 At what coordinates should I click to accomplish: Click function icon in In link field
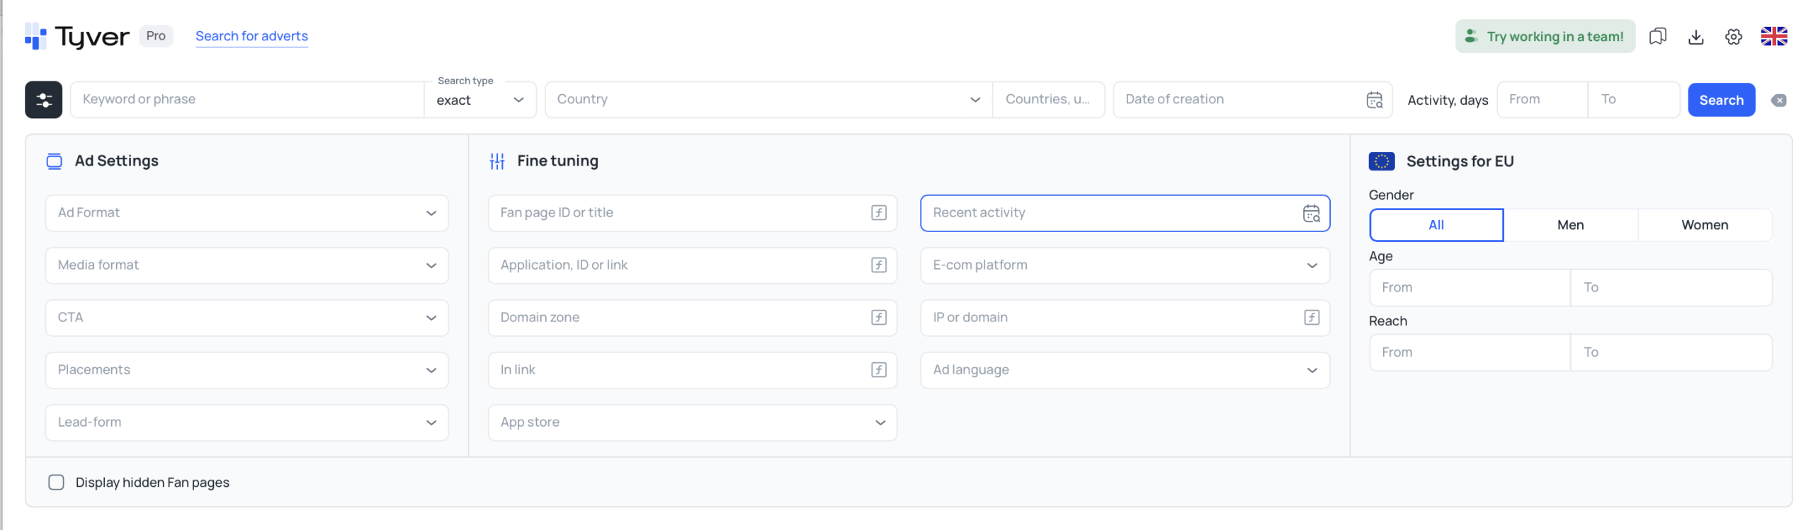coord(879,370)
